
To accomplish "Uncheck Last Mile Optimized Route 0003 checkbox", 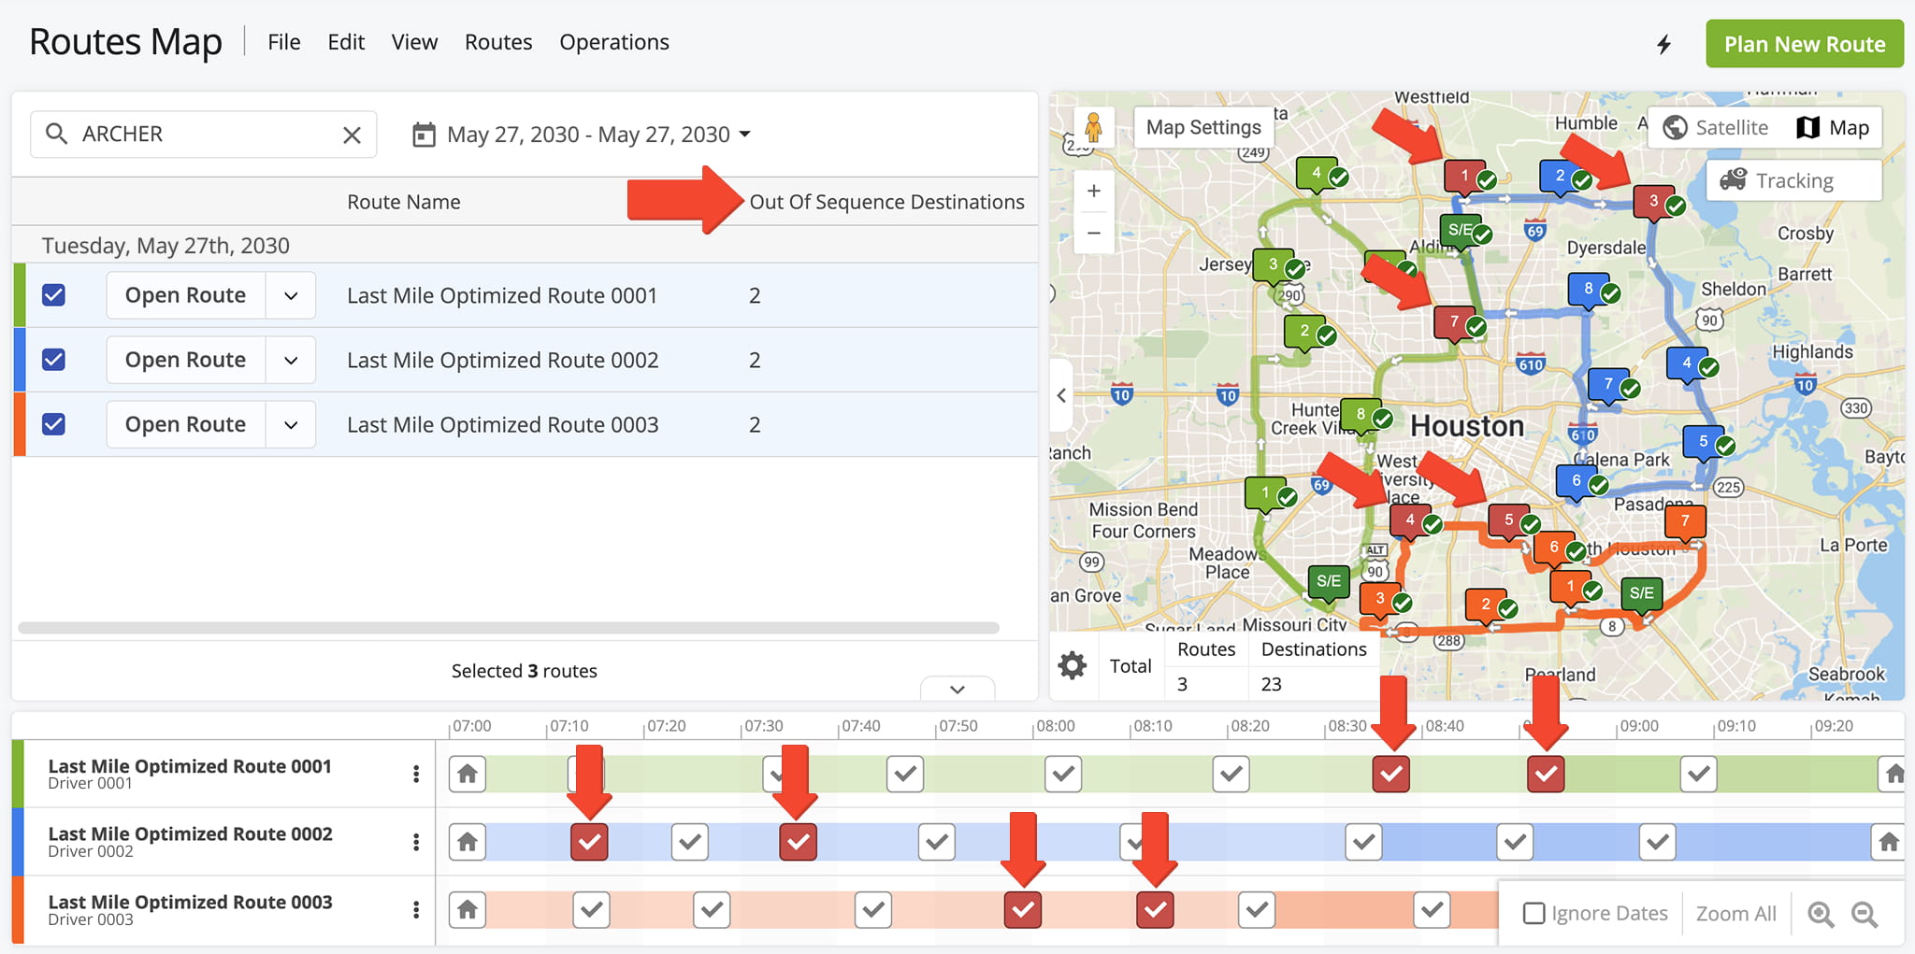I will (x=54, y=424).
